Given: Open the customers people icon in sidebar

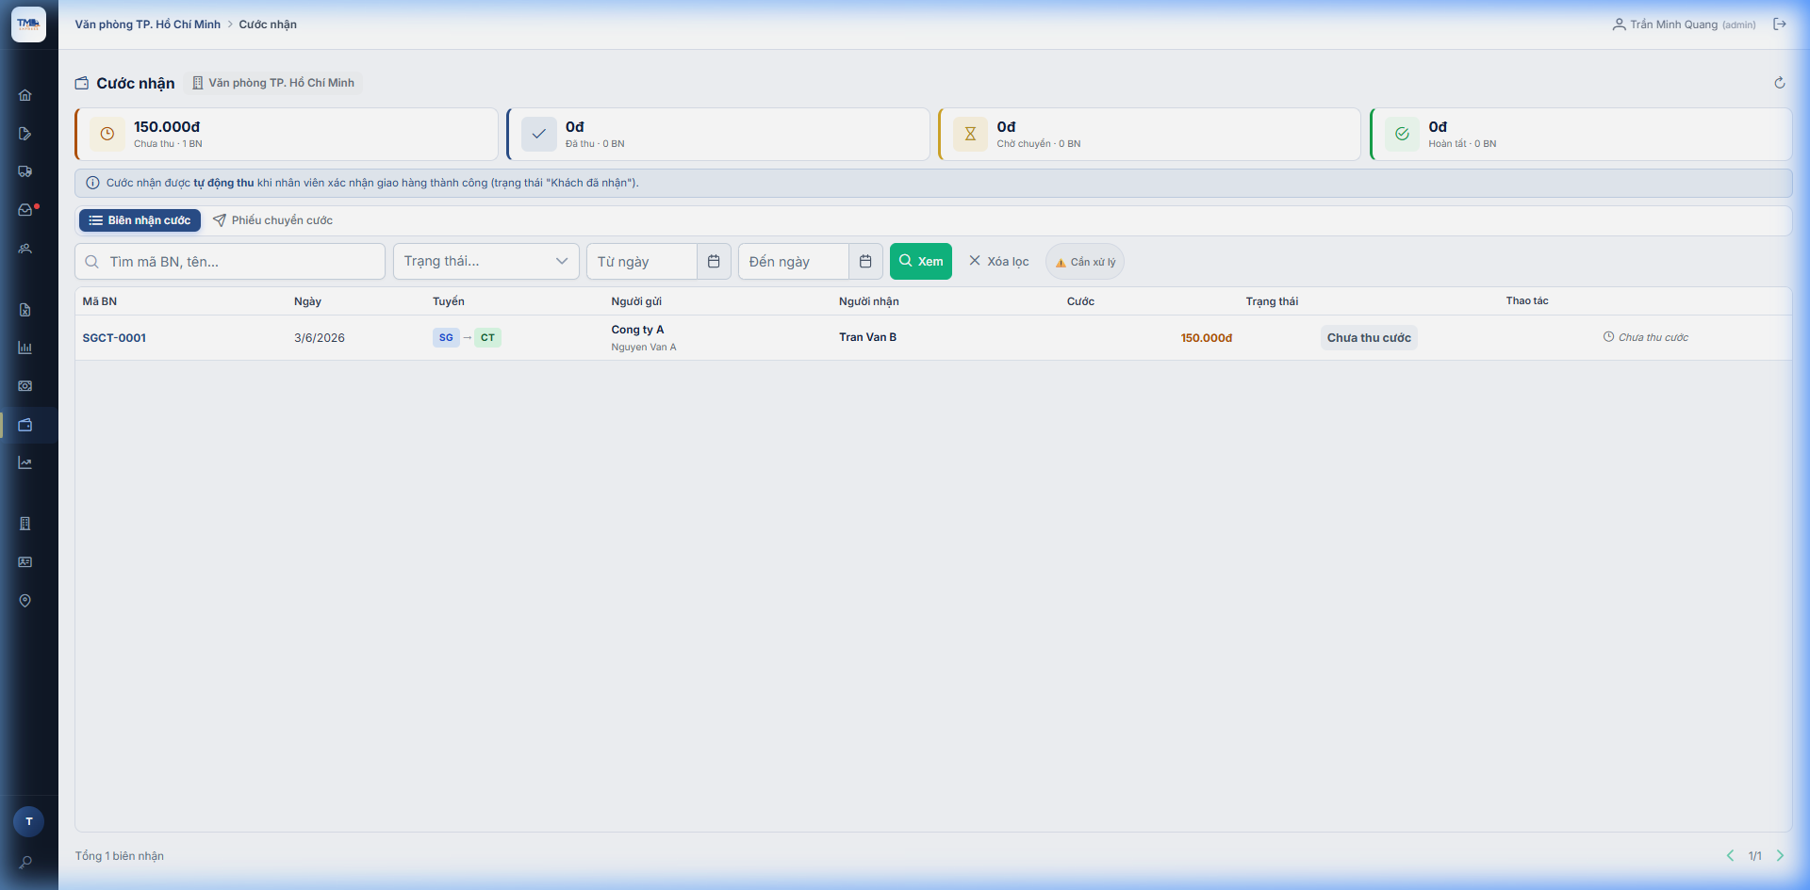Looking at the screenshot, I should (x=25, y=249).
